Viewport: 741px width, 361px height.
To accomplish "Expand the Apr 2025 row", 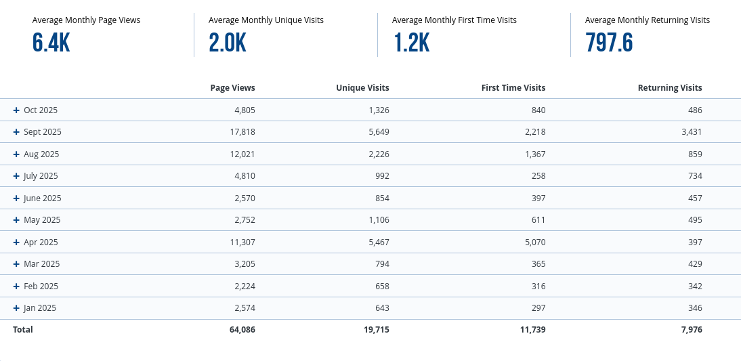I will 16,242.
